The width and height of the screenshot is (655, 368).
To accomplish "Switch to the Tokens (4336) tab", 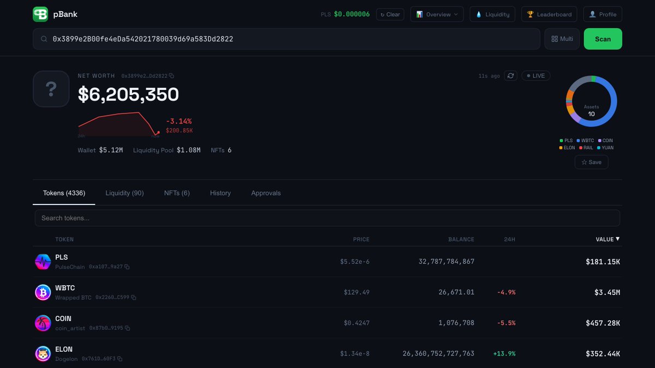I will point(64,193).
